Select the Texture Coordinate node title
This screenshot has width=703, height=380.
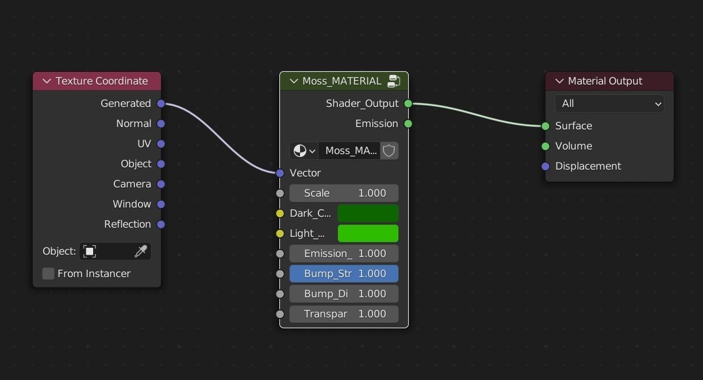(x=102, y=81)
